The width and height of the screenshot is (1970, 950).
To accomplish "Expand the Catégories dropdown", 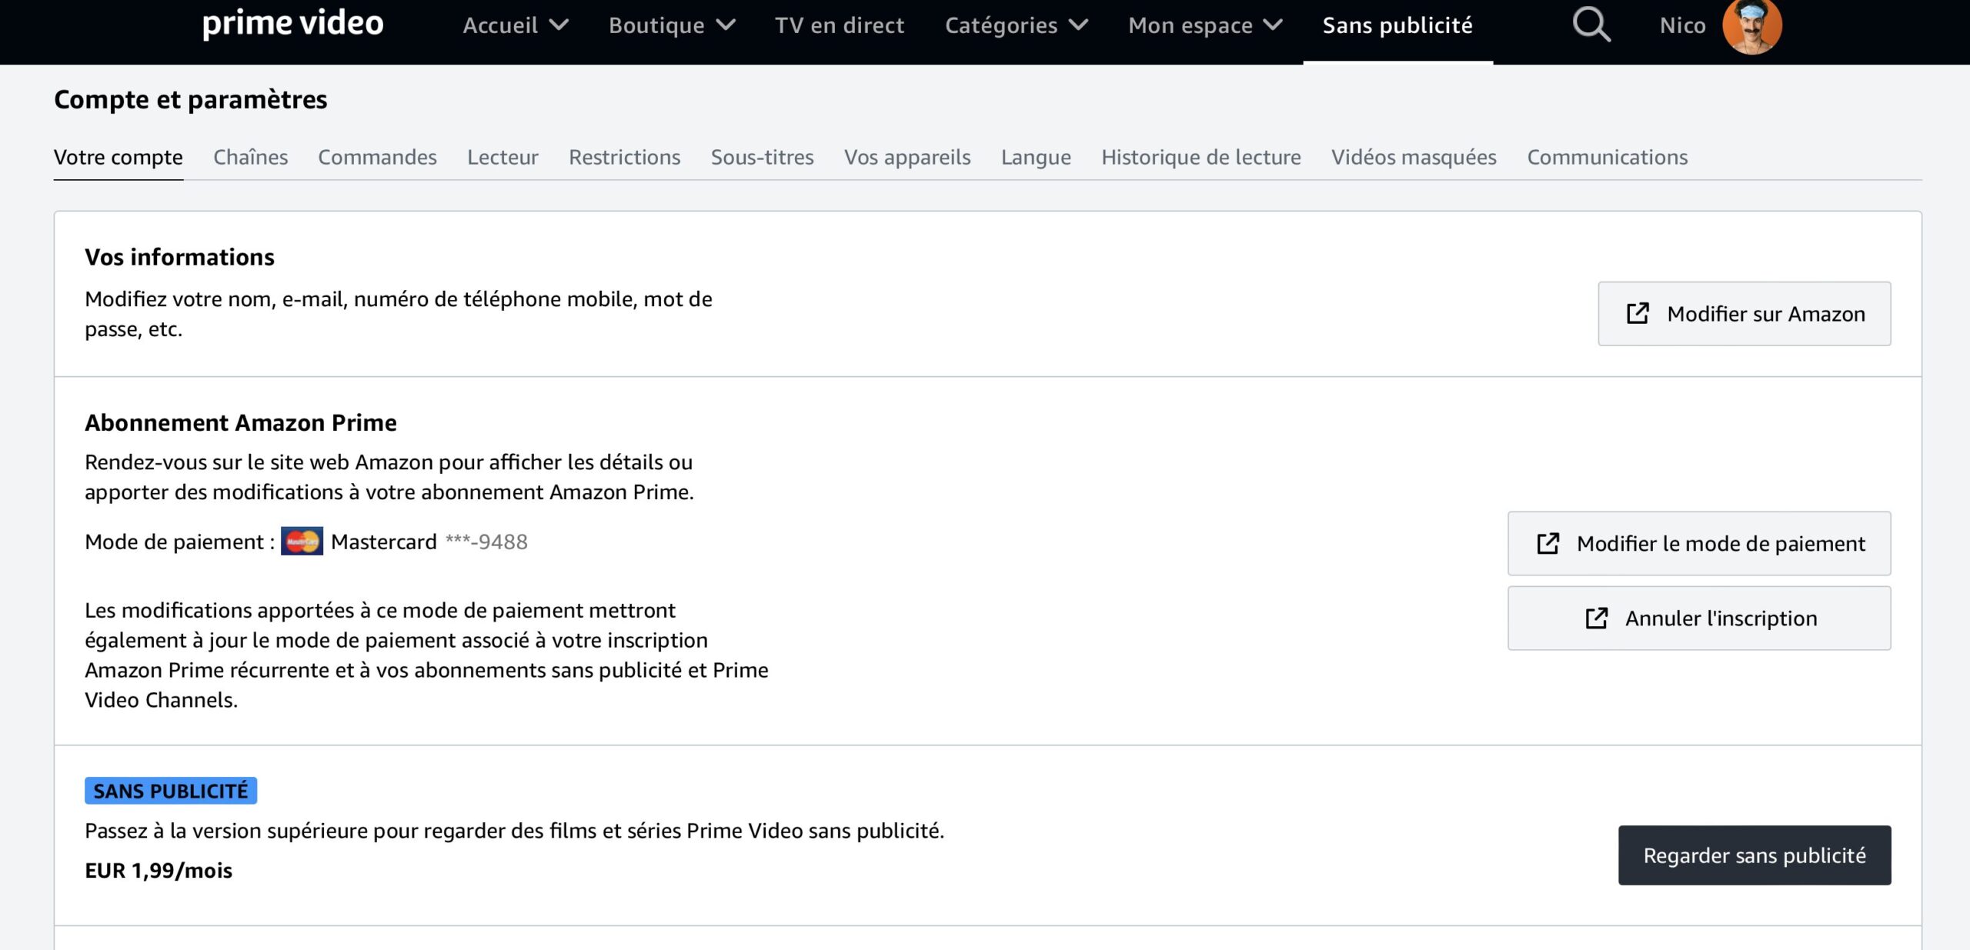I will click(1017, 25).
